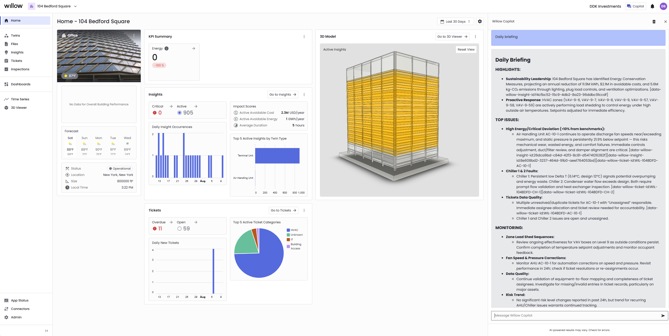Select the Active insights radio indicator
Image resolution: width=669 pixels, height=336 pixels.
click(x=179, y=112)
